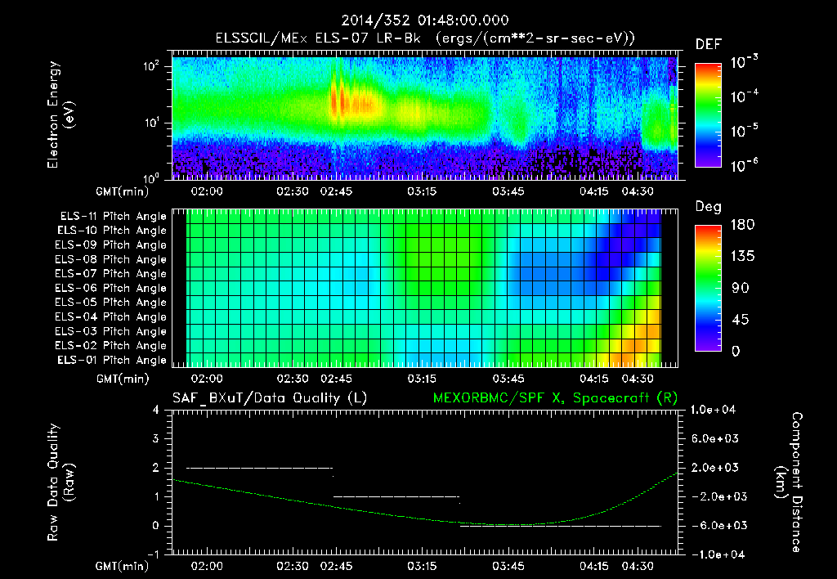Select the DEF colorbar label

(x=708, y=45)
